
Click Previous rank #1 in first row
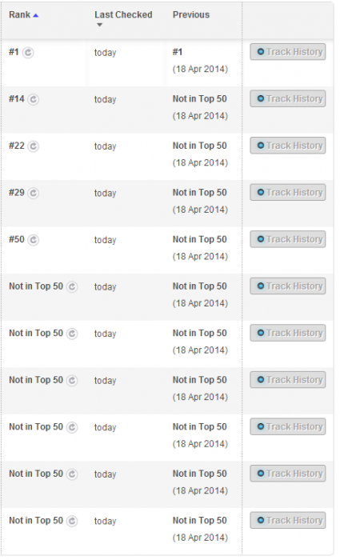click(178, 52)
